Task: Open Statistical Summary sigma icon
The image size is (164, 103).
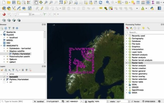Action: 153,2
